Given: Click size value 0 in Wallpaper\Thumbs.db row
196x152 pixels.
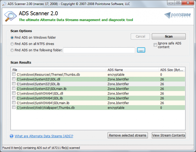Looking at the screenshot, I should point(161,108).
